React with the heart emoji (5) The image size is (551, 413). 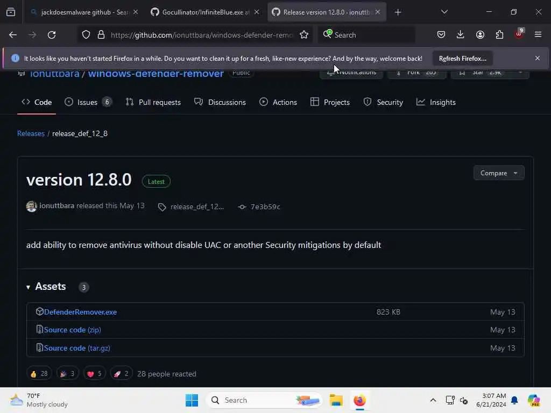coord(95,374)
